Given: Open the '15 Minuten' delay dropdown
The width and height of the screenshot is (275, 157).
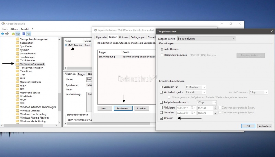Looking at the screenshot, I should (x=195, y=87).
